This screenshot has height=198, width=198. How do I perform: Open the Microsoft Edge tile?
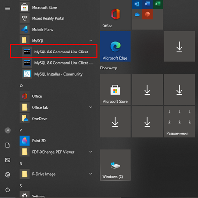pyautogui.click(x=115, y=46)
